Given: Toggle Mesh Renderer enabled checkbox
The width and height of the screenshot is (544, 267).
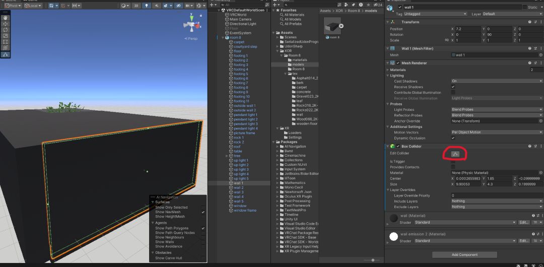Looking at the screenshot, I should (398, 63).
